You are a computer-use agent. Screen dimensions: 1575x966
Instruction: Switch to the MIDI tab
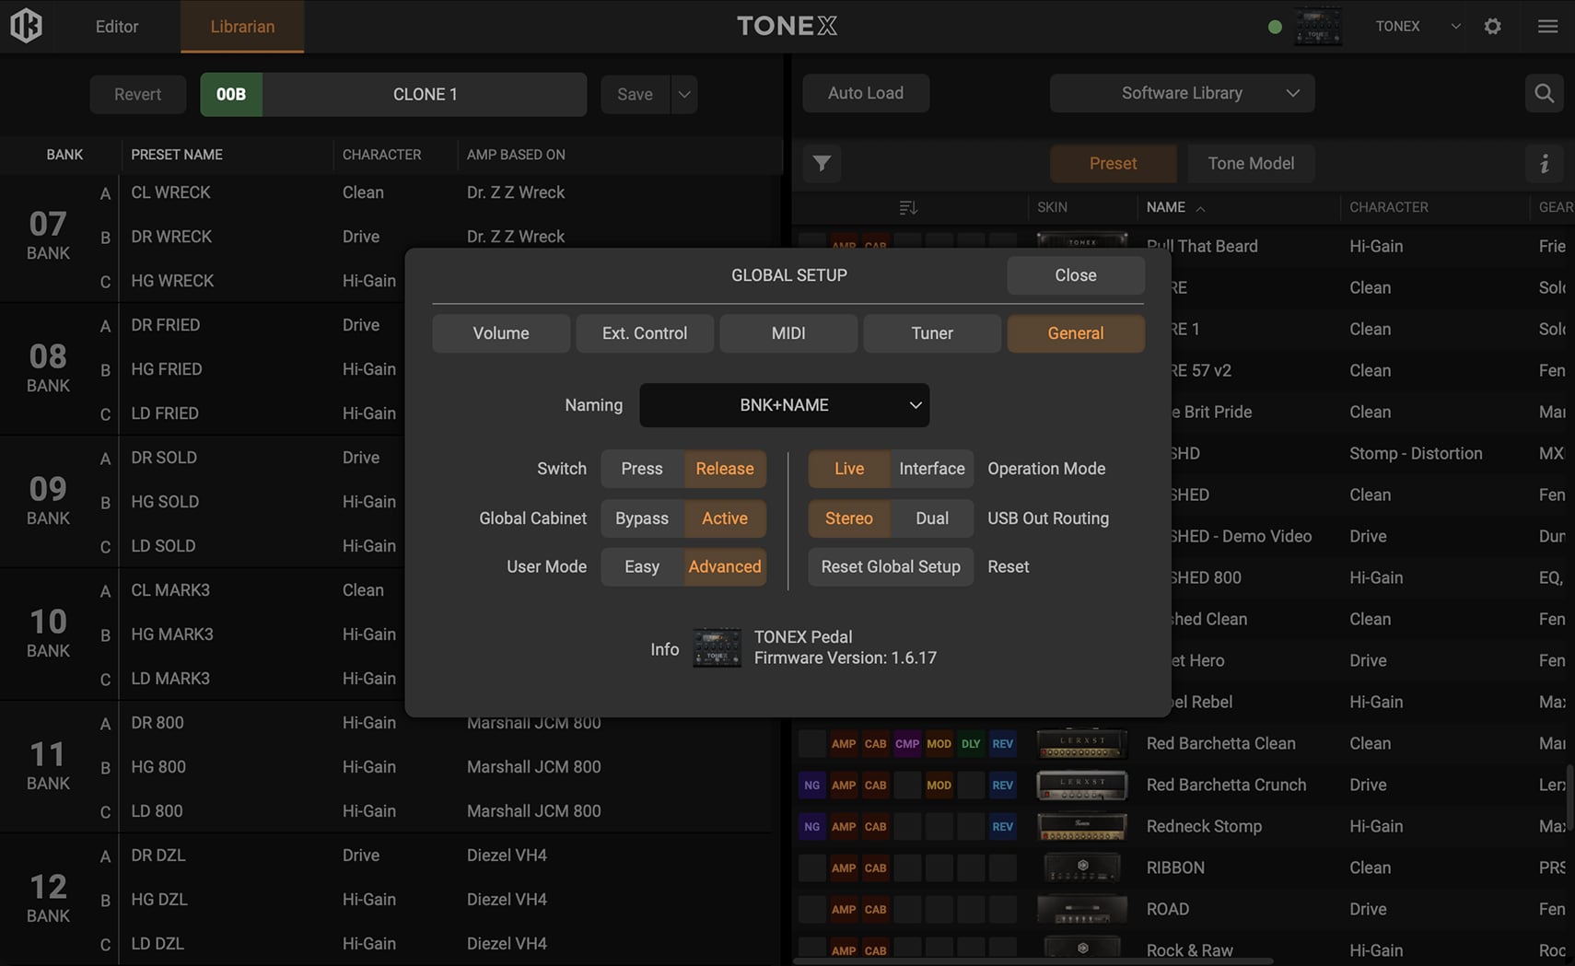[787, 333]
